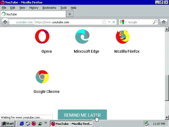169x127 pixels.
Task: Click the vertical scrollbar thumb
Action: (x=167, y=88)
